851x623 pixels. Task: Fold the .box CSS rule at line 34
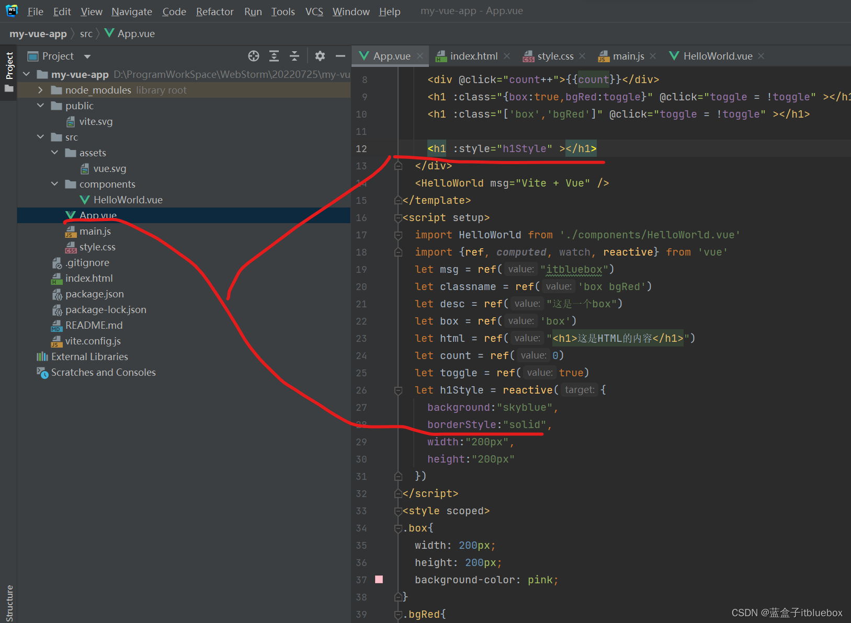[x=398, y=528]
